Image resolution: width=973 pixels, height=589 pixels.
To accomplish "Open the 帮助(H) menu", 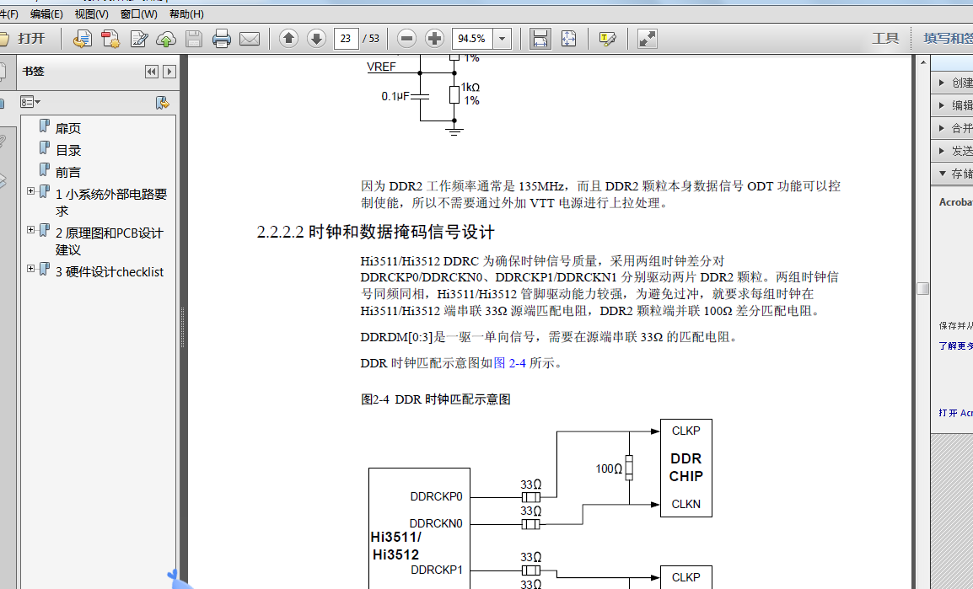I will [x=186, y=13].
